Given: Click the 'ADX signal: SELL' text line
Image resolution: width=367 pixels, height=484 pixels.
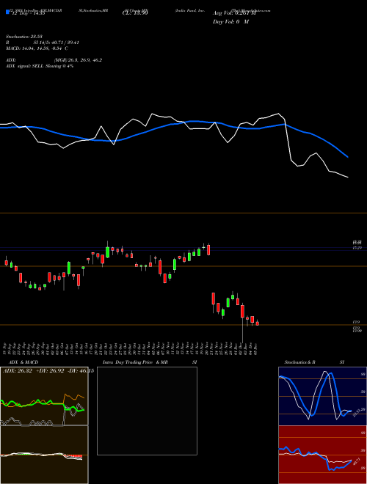Looking at the screenshot, I should pyautogui.click(x=40, y=66).
